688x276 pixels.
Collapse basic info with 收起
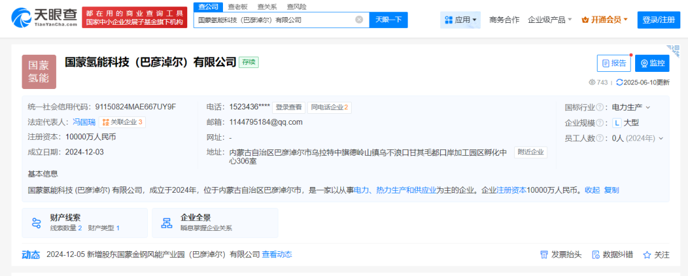pos(592,190)
